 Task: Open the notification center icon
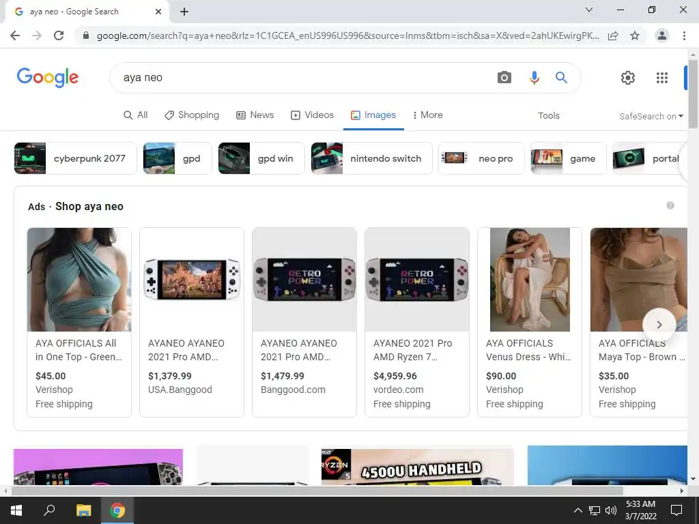tap(676, 510)
